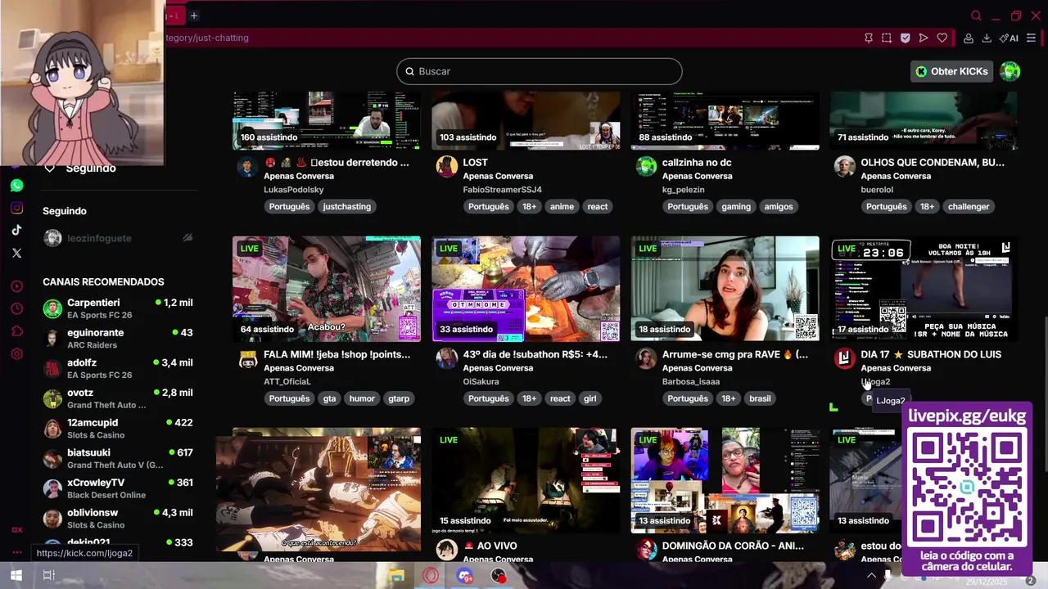Open recommended channel oblivionsw
This screenshot has width=1048, height=589.
coord(118,519)
